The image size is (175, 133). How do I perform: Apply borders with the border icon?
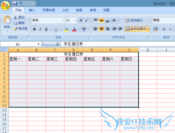(56, 29)
